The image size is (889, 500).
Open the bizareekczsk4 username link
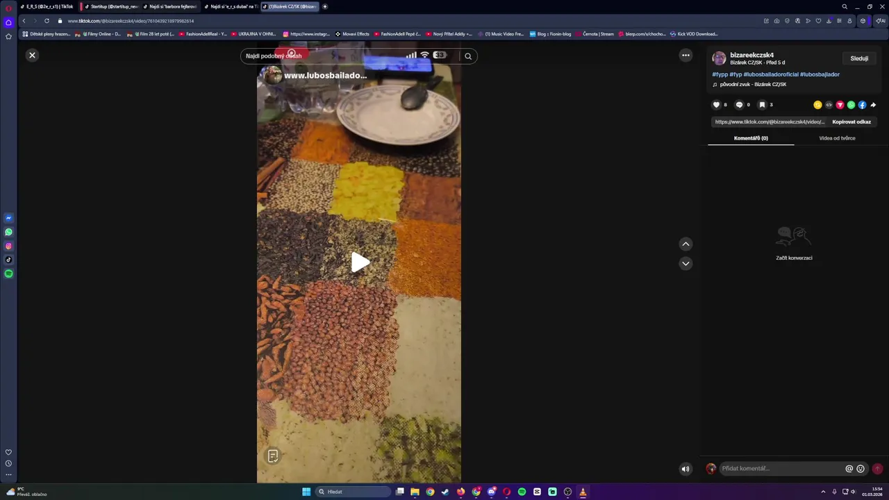coord(751,55)
